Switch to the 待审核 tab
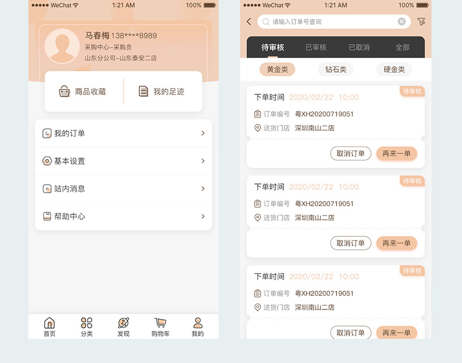Screen dimensions: 462x363 click(x=273, y=47)
